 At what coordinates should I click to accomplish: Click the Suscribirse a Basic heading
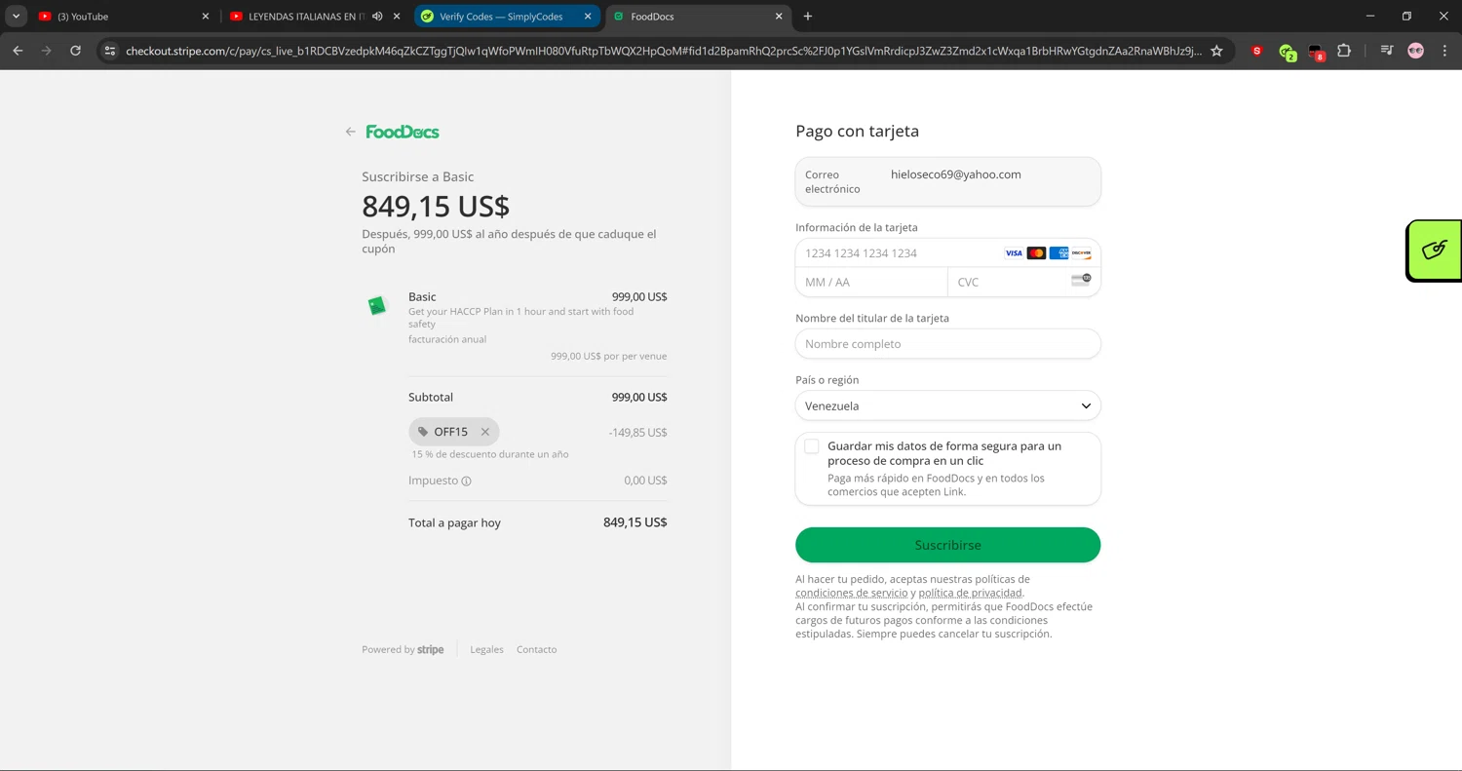[x=418, y=176]
